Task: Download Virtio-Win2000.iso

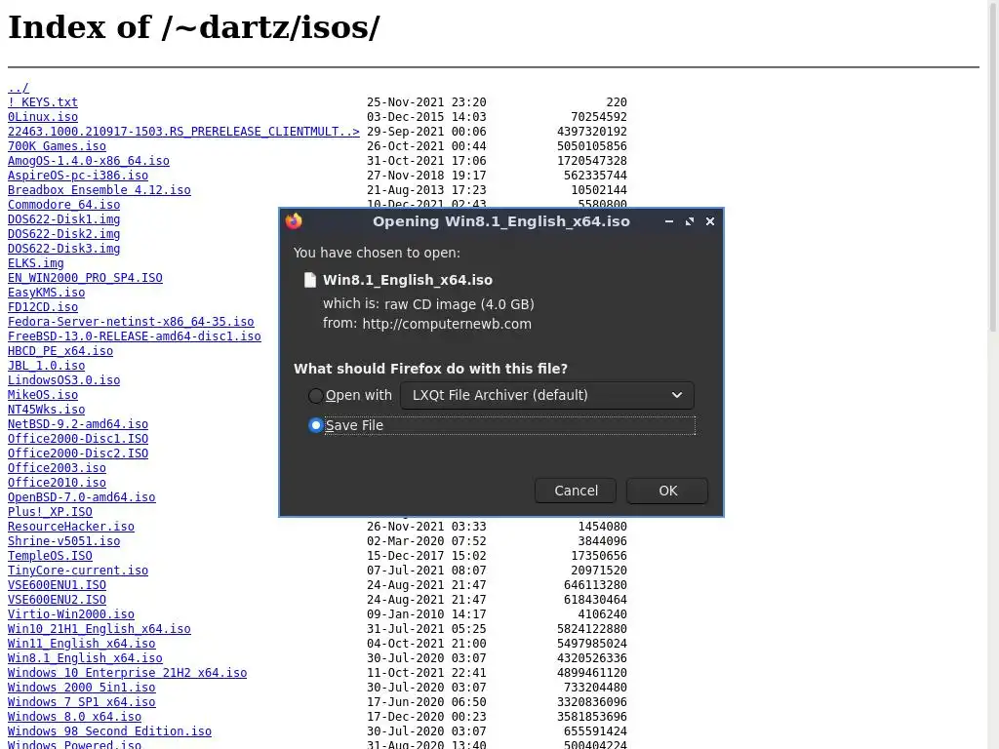Action: (x=70, y=615)
